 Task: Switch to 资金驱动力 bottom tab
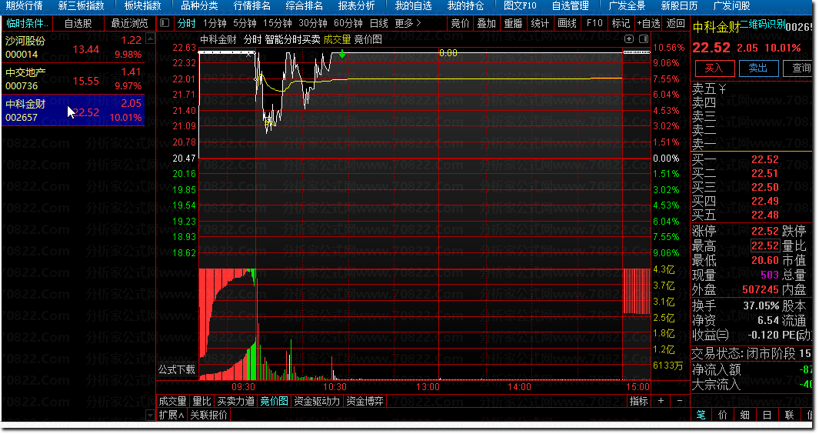(317, 401)
